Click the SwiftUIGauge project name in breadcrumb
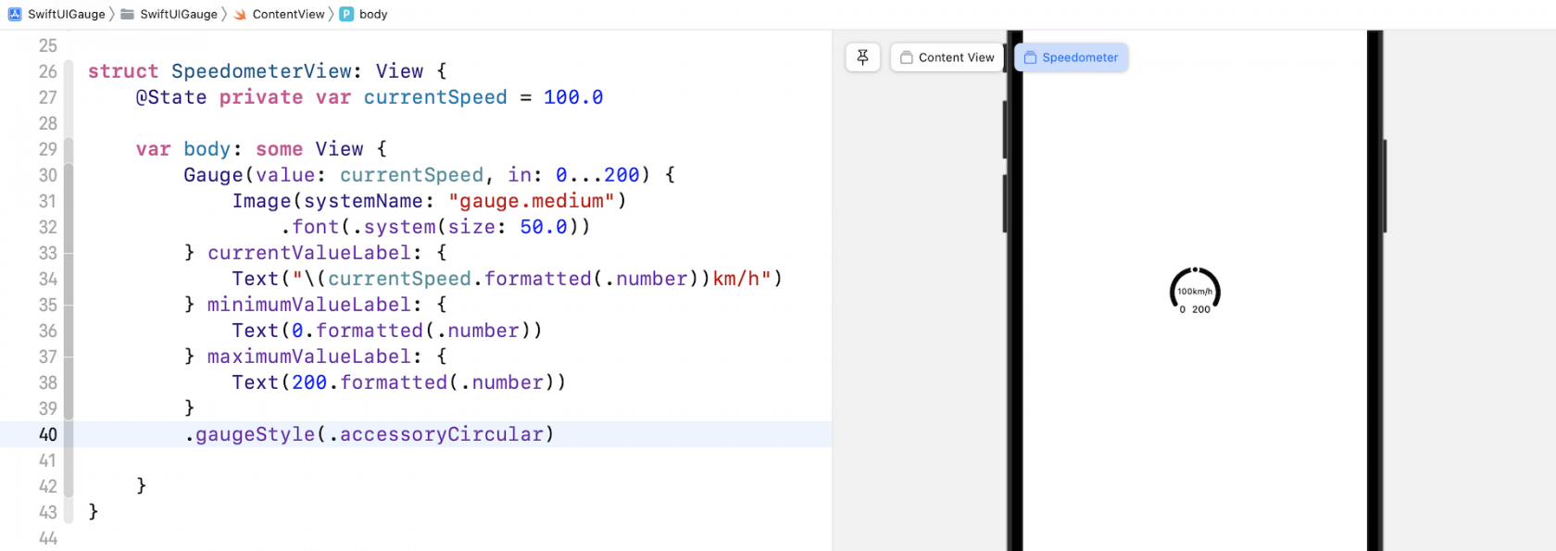The image size is (1556, 551). point(66,14)
